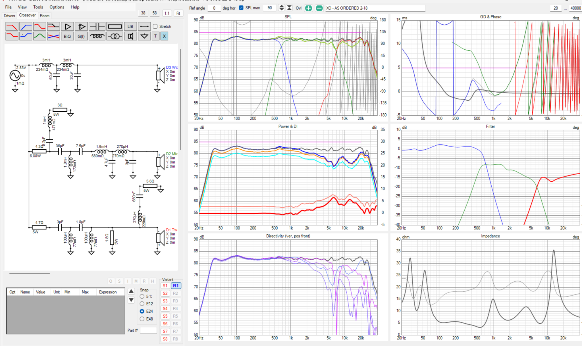Select the 5 % snap option
Viewport: 582px width, 346px height.
pyautogui.click(x=142, y=296)
